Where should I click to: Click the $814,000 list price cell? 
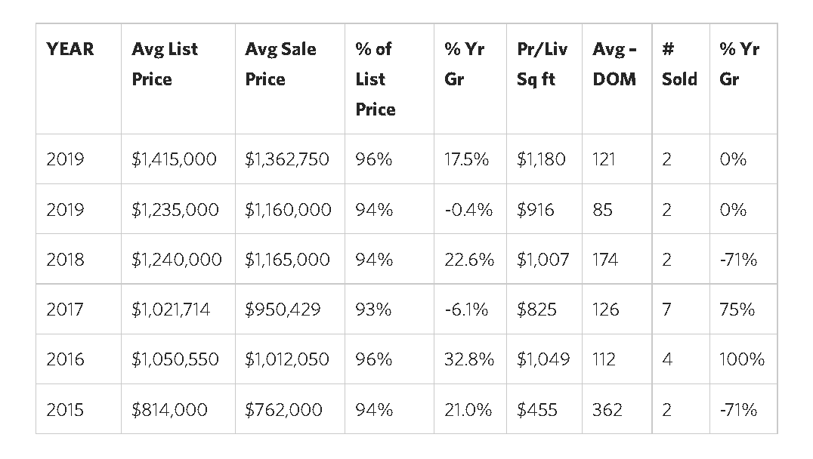pos(169,410)
